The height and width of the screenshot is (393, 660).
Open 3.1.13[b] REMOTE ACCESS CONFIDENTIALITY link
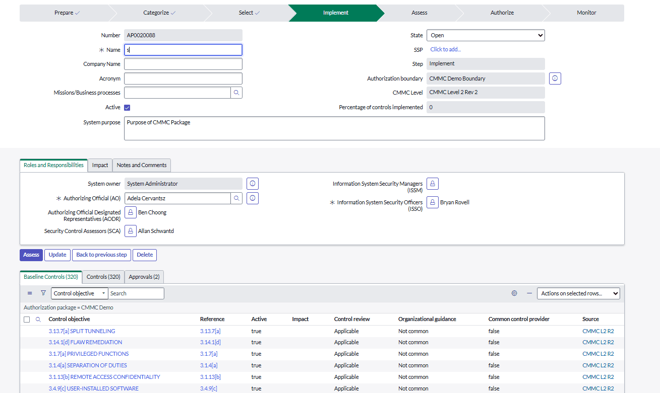coord(104,377)
